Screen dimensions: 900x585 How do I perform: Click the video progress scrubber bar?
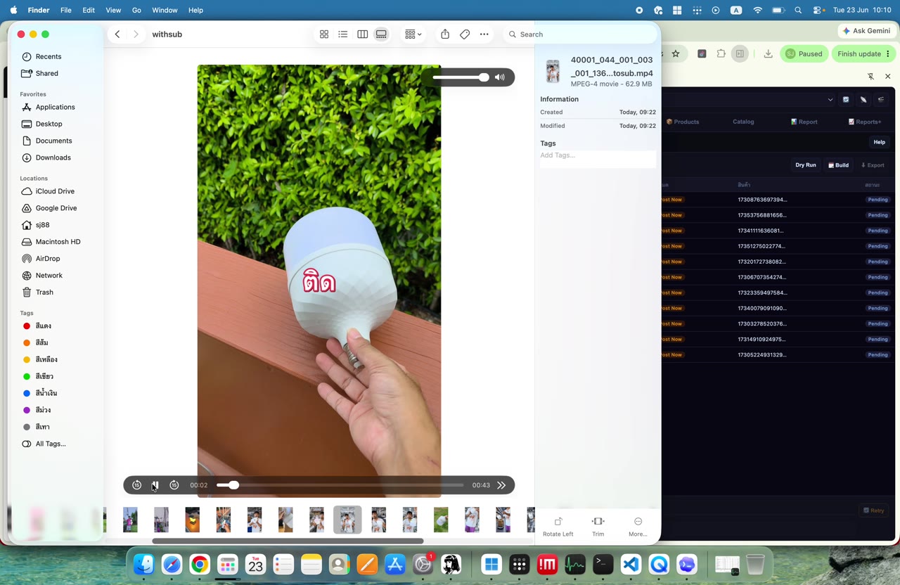340,485
